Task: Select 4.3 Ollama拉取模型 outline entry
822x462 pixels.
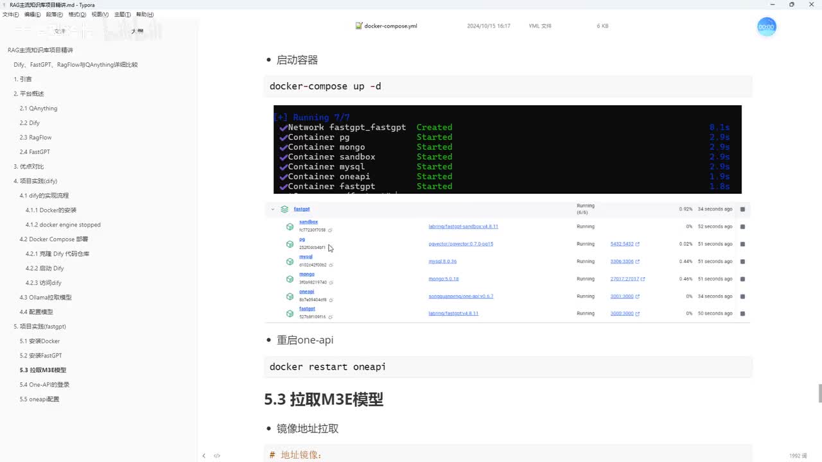Action: pos(46,297)
